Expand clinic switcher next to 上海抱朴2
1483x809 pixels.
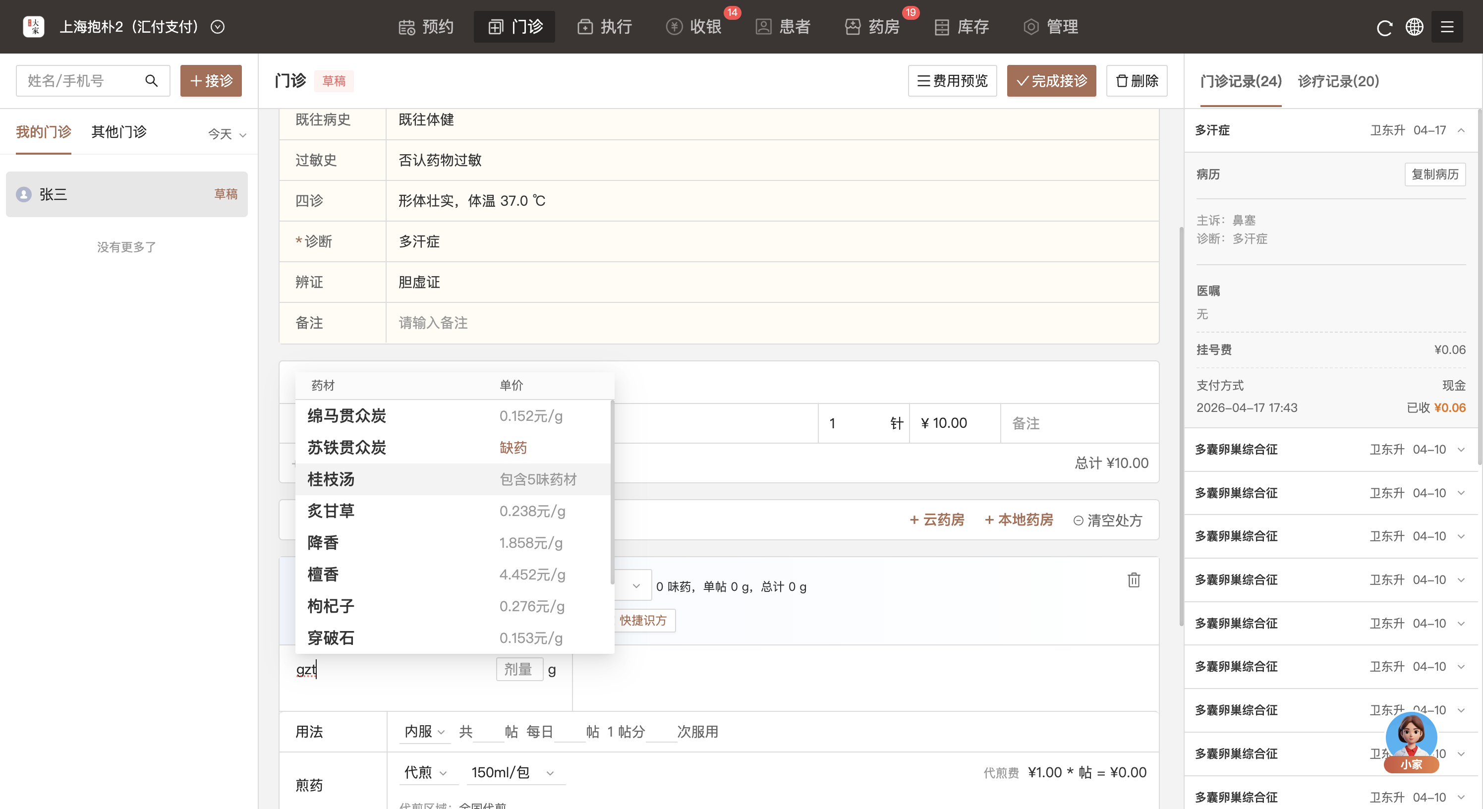218,27
